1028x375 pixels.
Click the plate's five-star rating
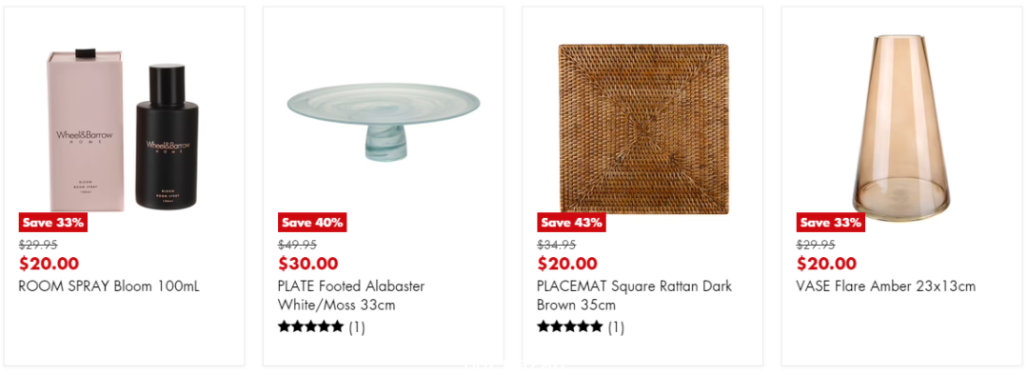[310, 326]
